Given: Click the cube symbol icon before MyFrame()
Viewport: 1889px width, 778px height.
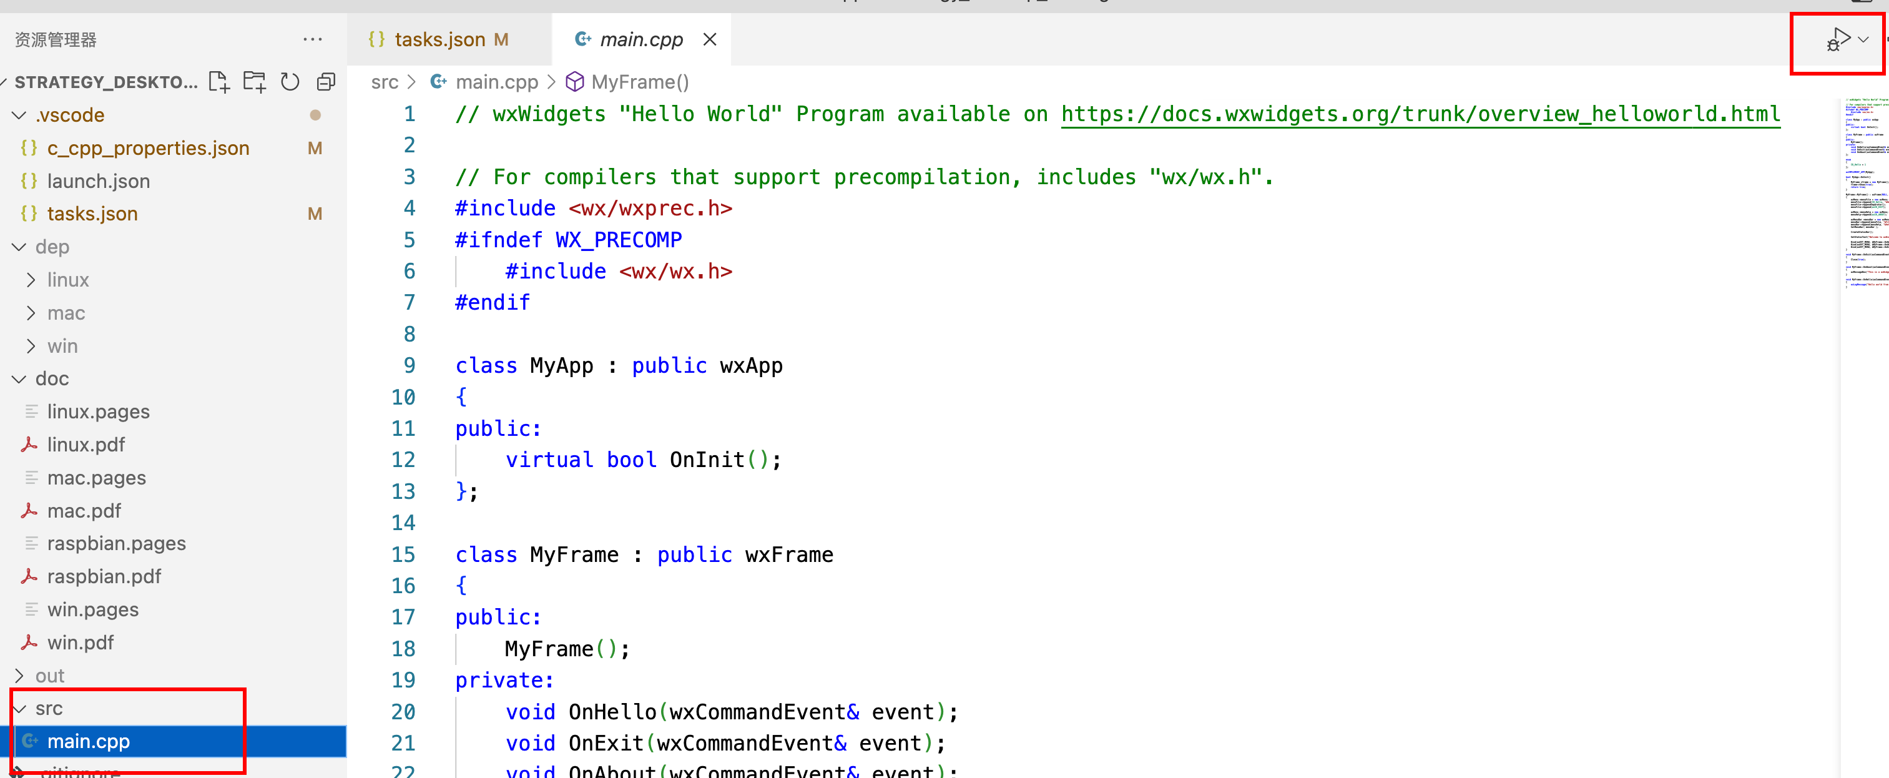Looking at the screenshot, I should point(575,82).
